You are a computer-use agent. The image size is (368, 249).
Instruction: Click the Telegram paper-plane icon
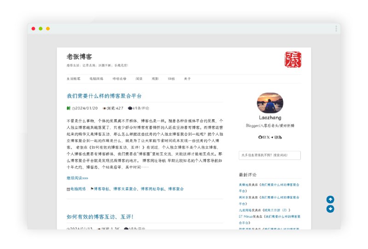coord(272,137)
